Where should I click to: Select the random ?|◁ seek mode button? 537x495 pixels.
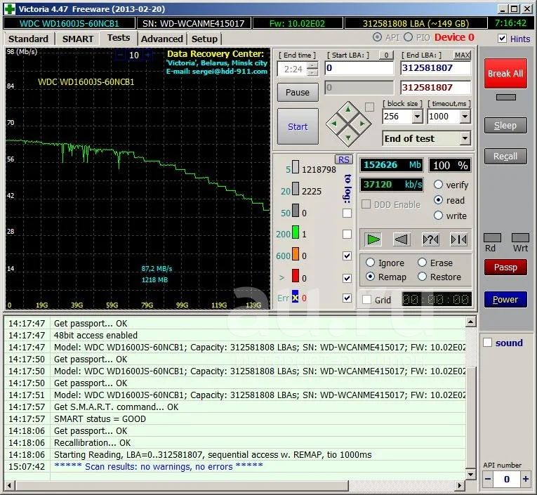point(430,239)
